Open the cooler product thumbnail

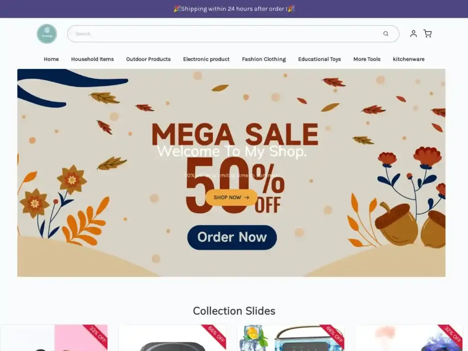tap(290, 338)
